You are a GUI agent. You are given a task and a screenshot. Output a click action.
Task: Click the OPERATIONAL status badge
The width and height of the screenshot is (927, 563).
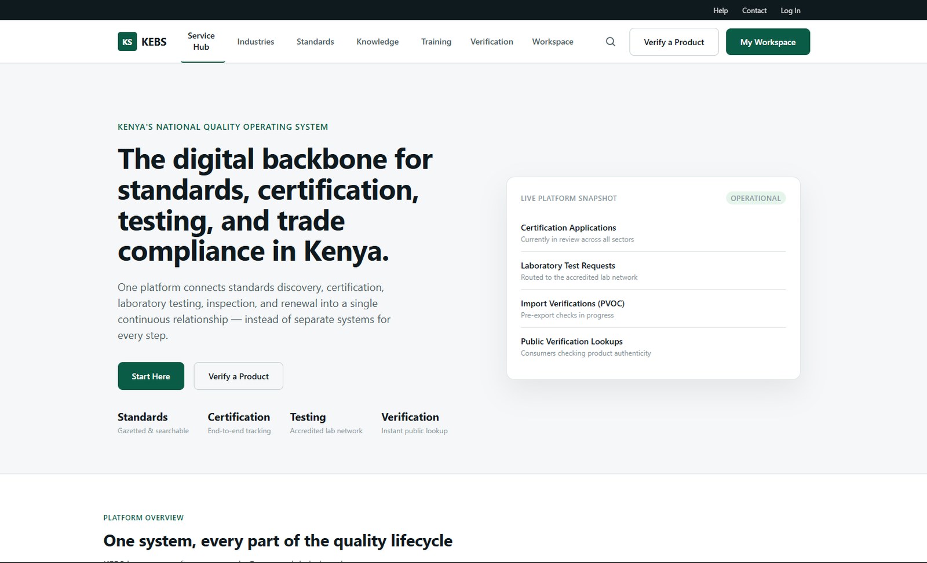[x=756, y=198]
